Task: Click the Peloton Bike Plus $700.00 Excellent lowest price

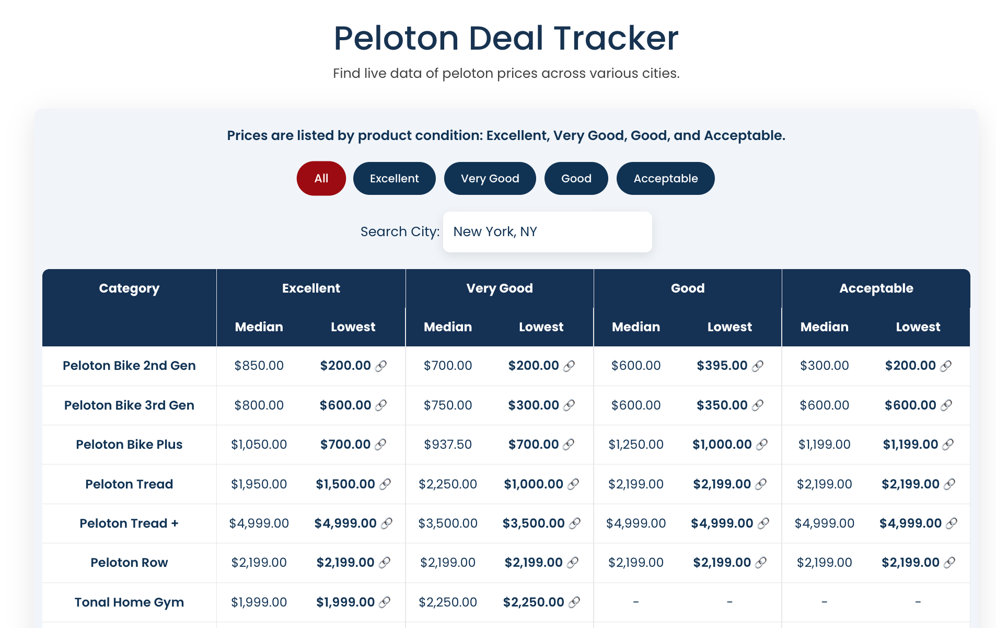Action: pyautogui.click(x=345, y=445)
